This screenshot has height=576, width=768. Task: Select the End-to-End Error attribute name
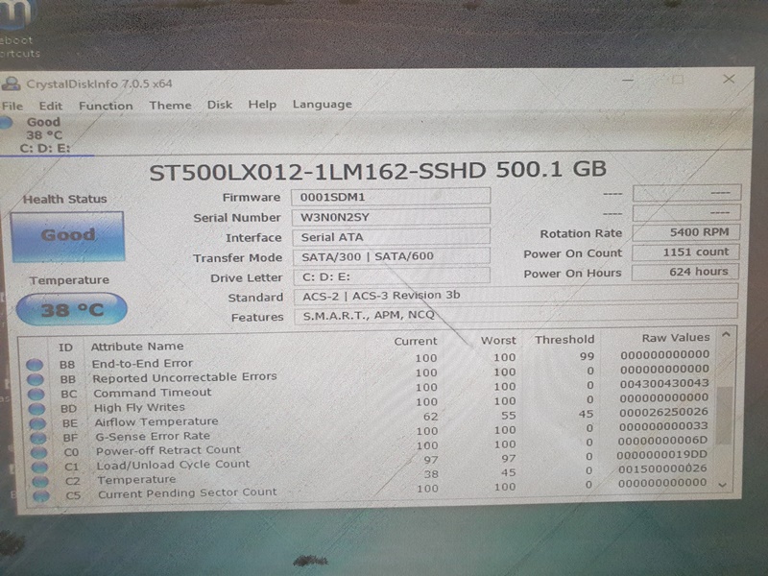click(142, 364)
